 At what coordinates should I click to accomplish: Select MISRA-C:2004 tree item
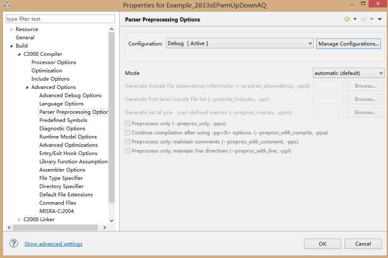(56, 211)
